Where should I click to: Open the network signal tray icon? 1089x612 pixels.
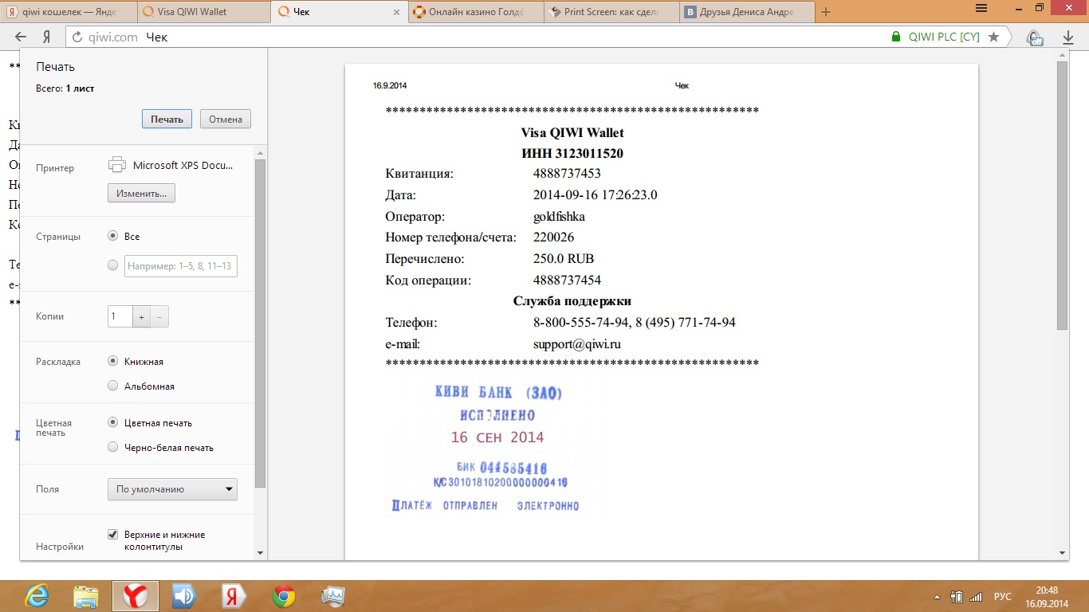click(x=975, y=596)
